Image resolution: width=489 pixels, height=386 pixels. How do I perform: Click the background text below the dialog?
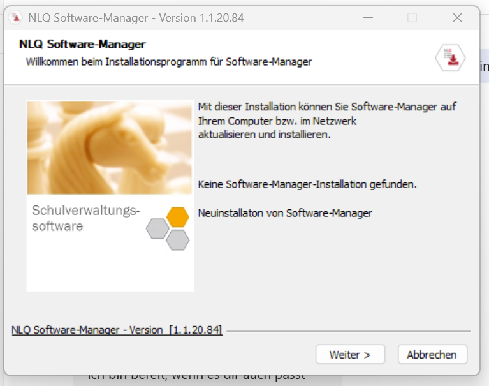[x=198, y=376]
